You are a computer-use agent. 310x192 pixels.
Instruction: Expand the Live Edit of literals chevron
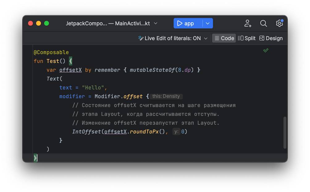click(x=206, y=39)
